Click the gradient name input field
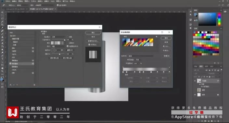 point(141,56)
